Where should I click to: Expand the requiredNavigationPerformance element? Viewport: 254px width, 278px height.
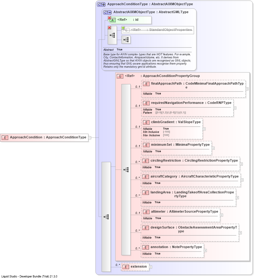click(x=235, y=108)
